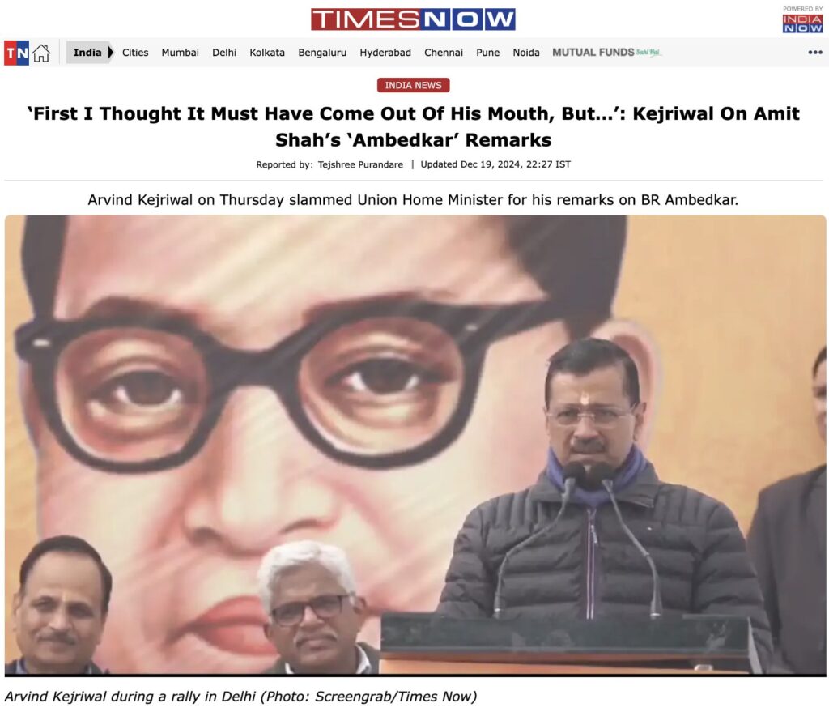Screen dimensions: 829x712
Task: Select Hyderabad in the navigation bar
Action: point(385,53)
